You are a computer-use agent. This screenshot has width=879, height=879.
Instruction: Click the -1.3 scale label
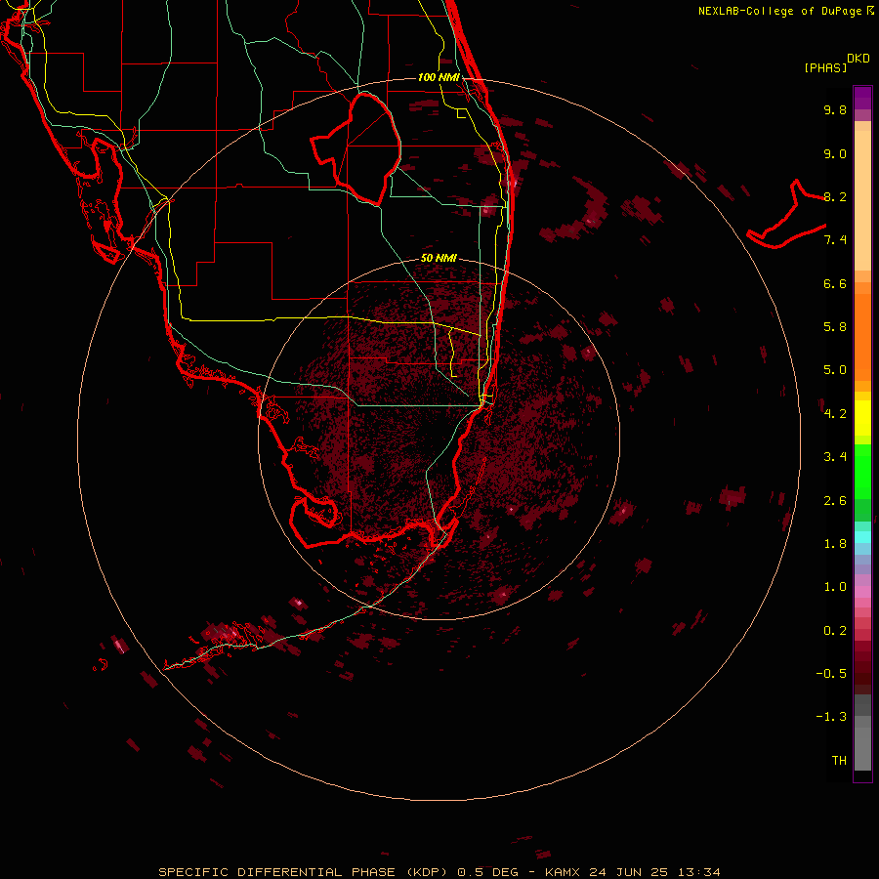coord(831,717)
